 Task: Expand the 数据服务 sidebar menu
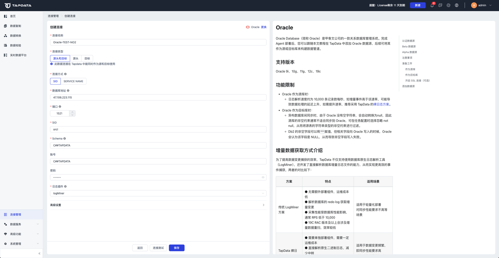click(38, 224)
